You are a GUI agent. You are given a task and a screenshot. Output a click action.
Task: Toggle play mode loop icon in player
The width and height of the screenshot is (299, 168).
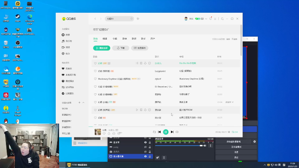tap(154, 132)
